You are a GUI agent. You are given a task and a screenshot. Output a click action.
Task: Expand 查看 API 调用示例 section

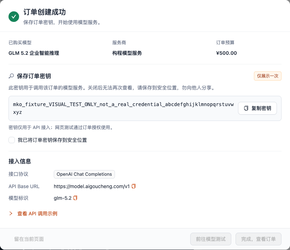coord(33,214)
